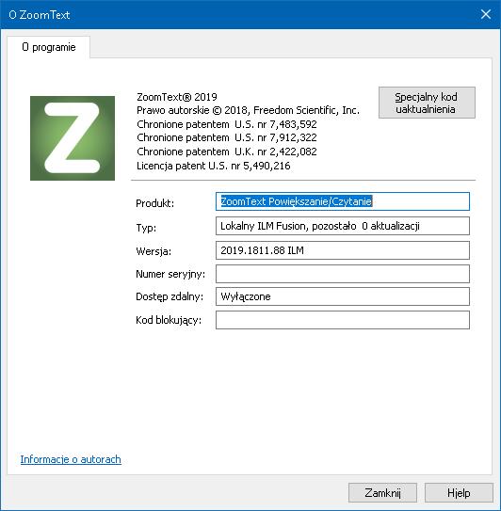Click the Wersja: label
Screen dimensions: 501x511
154,251
